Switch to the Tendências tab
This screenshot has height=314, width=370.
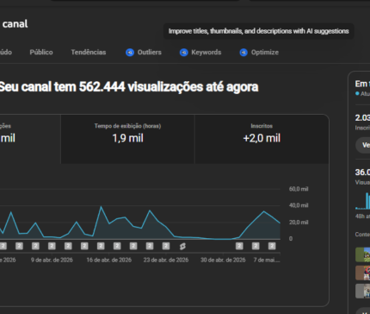(89, 53)
